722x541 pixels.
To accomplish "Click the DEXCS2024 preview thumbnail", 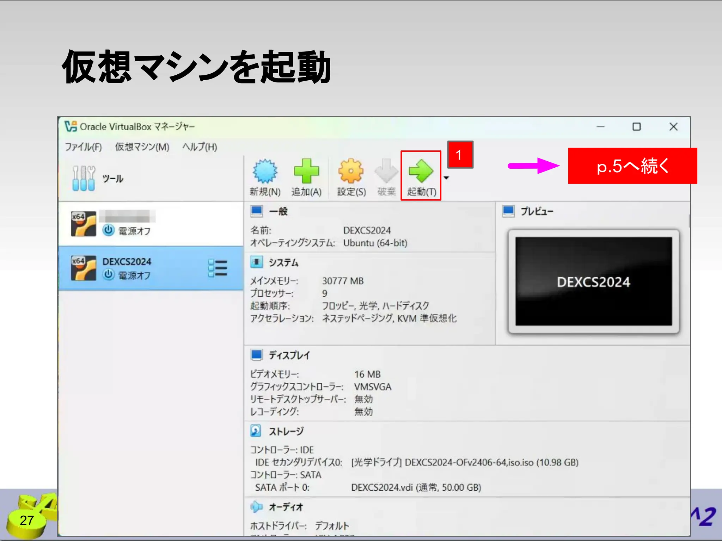I will point(594,281).
